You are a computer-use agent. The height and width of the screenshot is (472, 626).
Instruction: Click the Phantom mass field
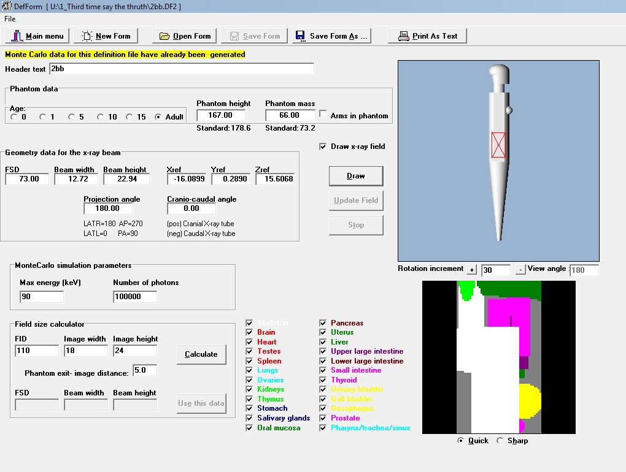click(290, 115)
